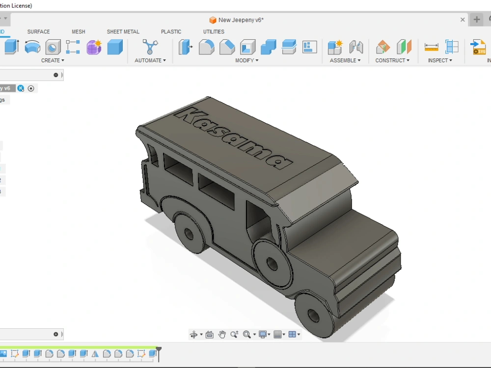Toggle the activate component radio button
The width and height of the screenshot is (491, 368).
pos(30,88)
